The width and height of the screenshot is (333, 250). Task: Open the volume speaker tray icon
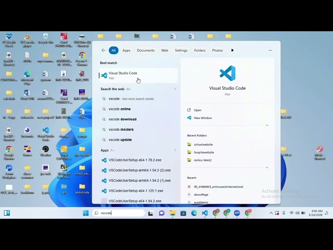[297, 213]
